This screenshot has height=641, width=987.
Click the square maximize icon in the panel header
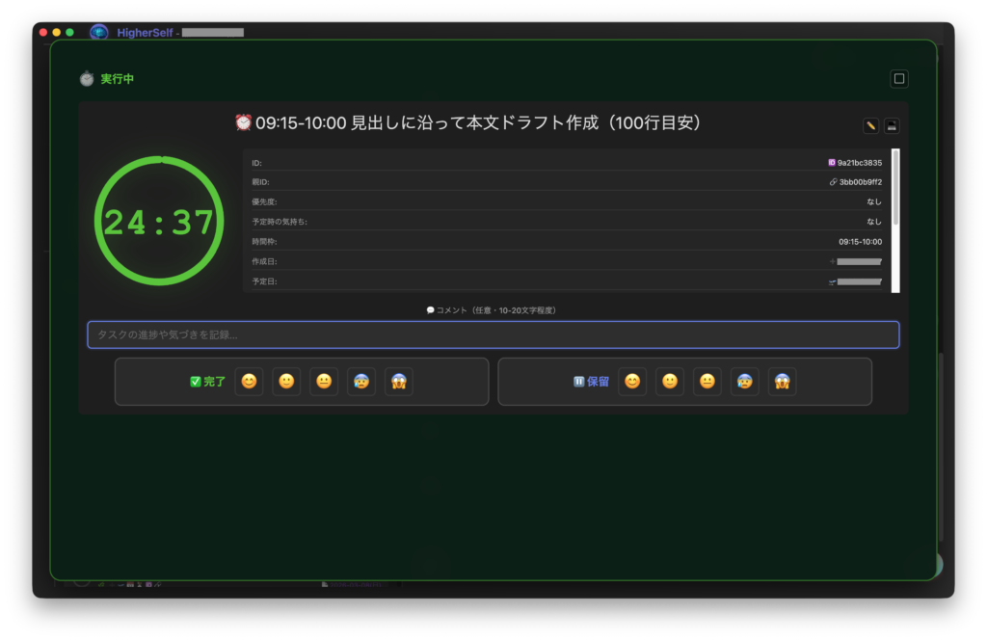[x=898, y=79]
